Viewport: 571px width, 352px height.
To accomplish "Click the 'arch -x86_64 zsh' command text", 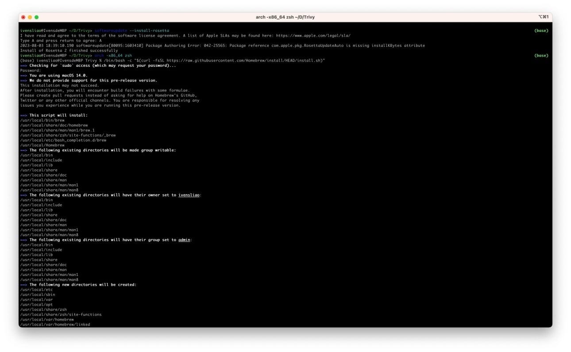I will [113, 55].
